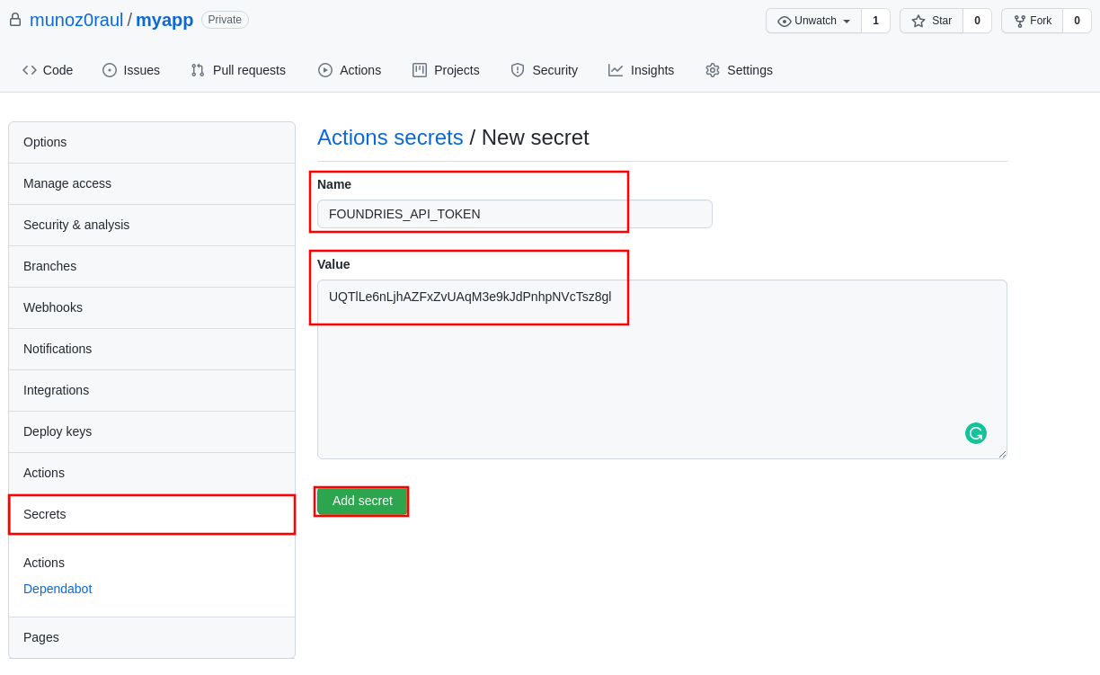Fork the repository
This screenshot has height=675, width=1100.
point(1032,21)
